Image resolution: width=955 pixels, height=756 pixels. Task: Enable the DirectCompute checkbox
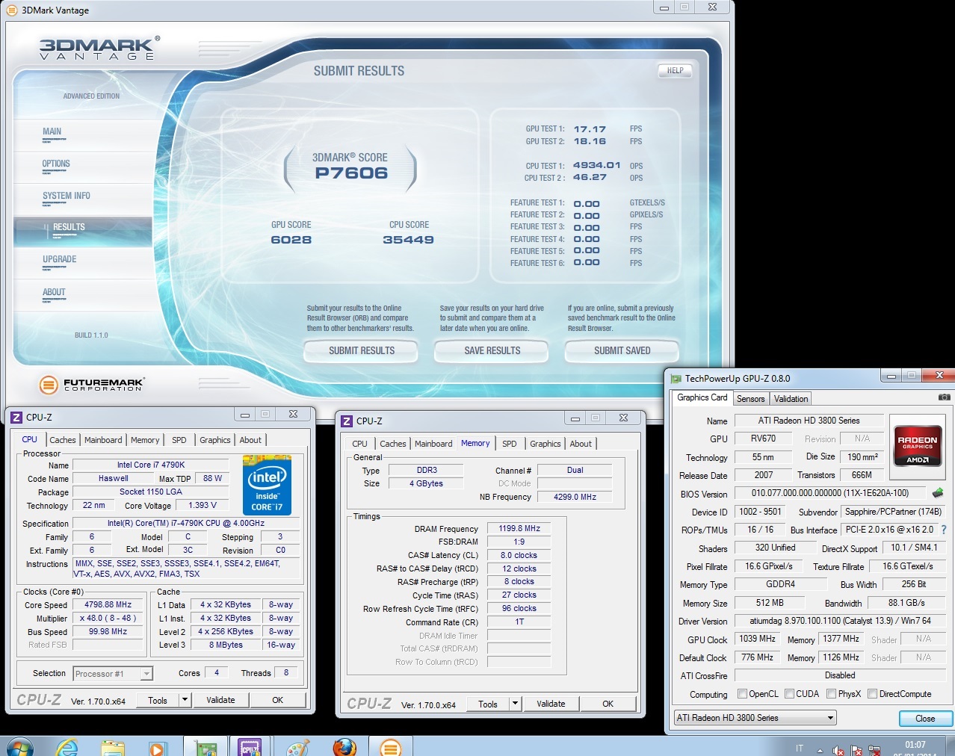point(872,693)
